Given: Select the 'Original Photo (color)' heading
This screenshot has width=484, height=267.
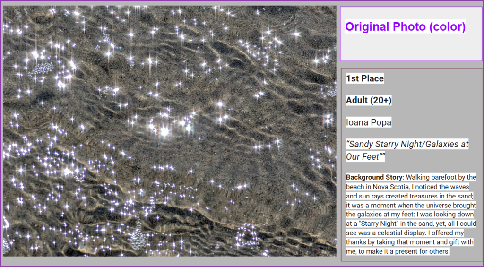Looking at the screenshot, I should [405, 27].
